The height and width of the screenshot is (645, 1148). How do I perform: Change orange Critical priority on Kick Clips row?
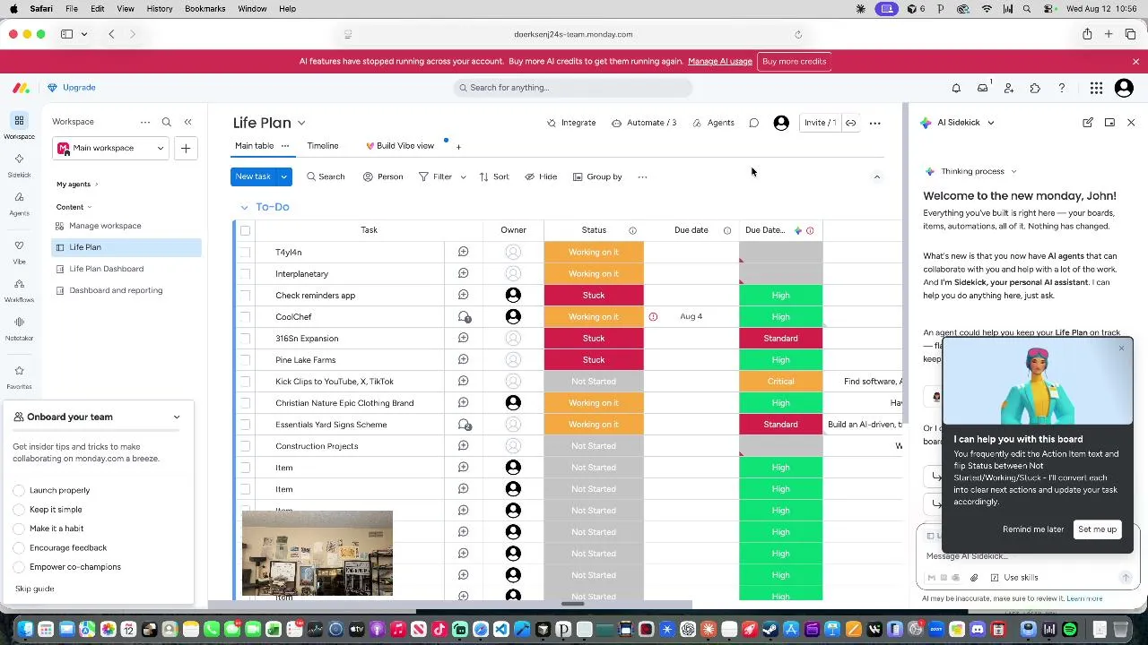point(780,382)
